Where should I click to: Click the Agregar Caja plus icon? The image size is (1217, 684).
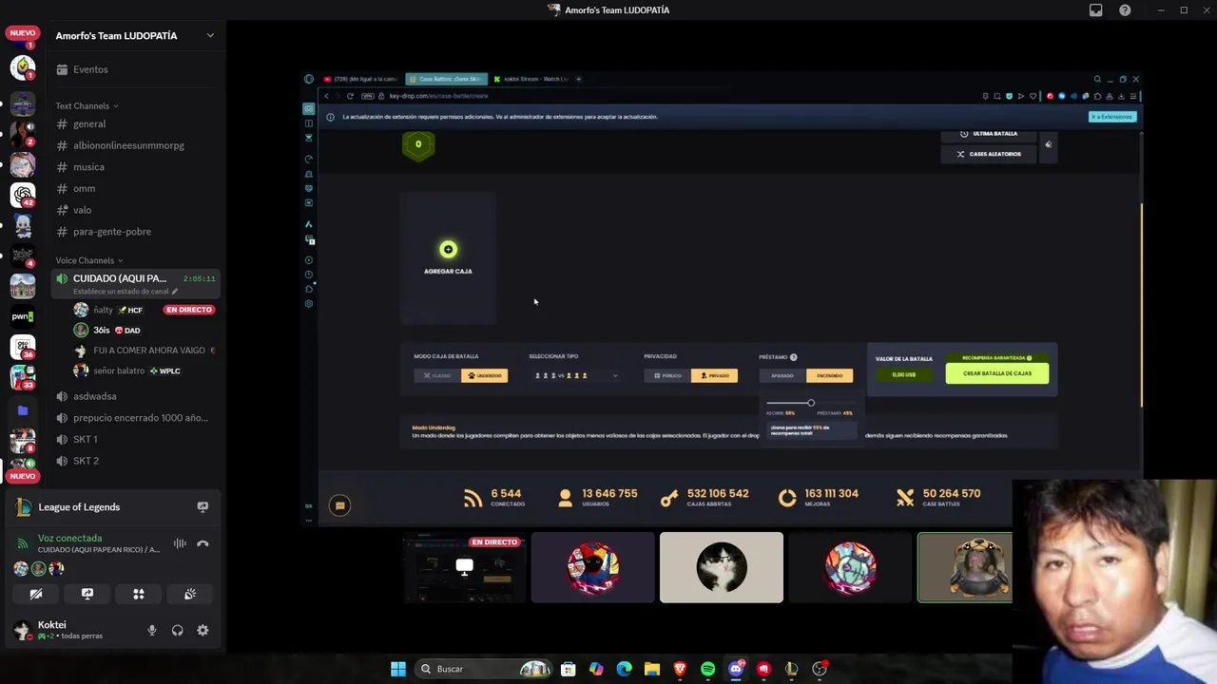pyautogui.click(x=448, y=250)
